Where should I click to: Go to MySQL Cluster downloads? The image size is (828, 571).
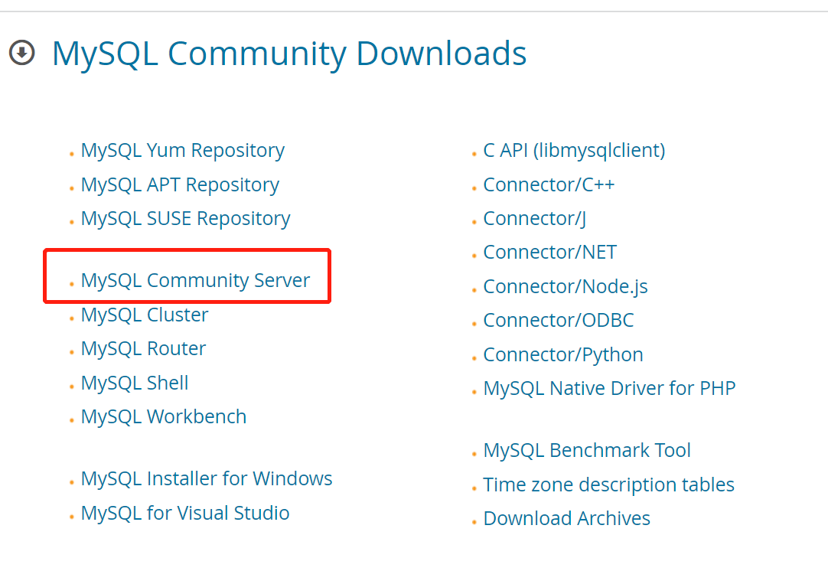point(145,315)
